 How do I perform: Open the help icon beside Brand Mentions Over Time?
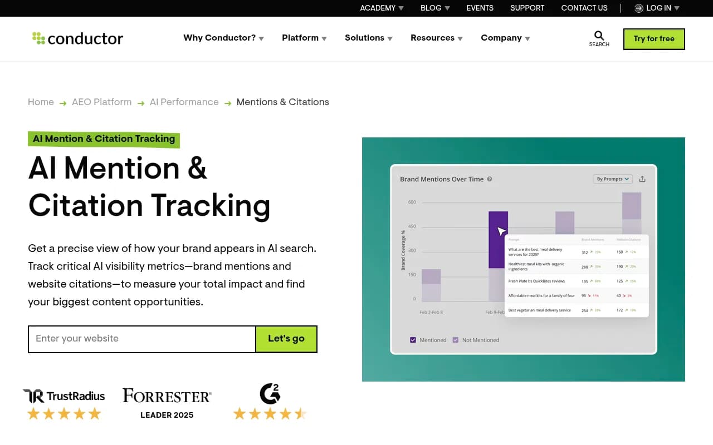(490, 179)
